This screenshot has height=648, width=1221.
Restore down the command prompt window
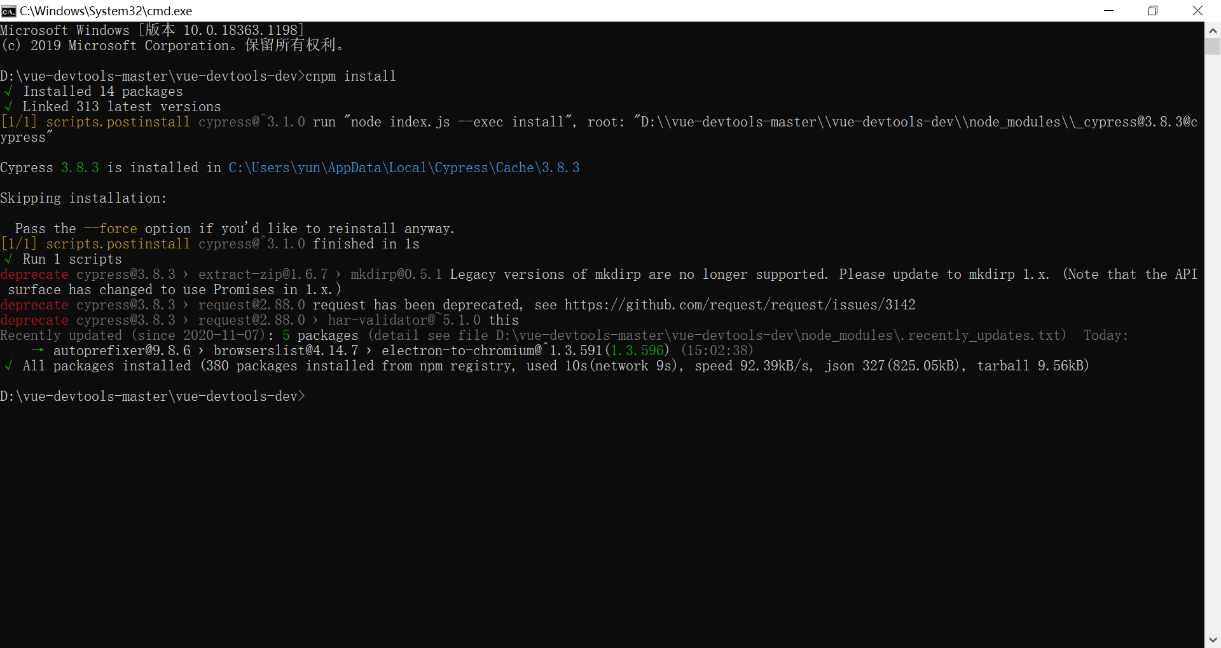1152,11
